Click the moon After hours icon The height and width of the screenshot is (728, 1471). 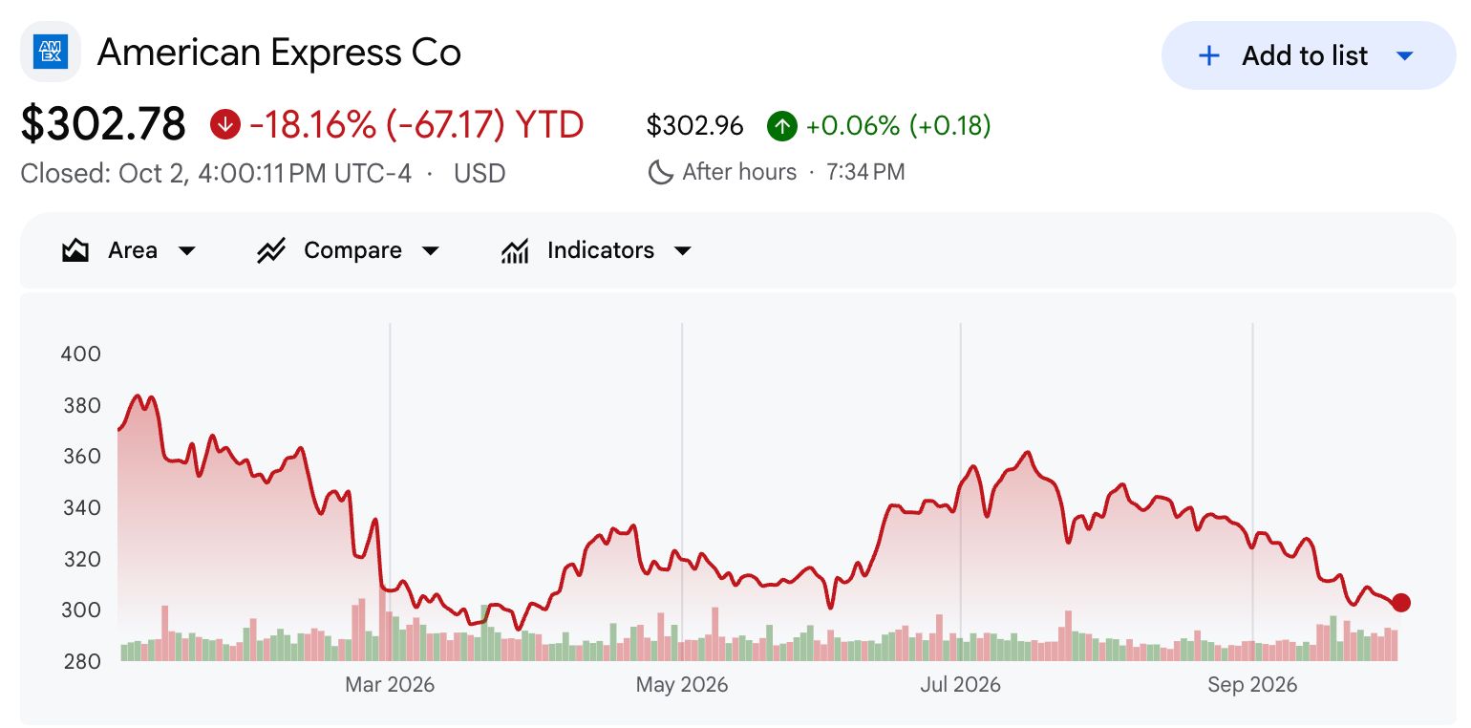[660, 172]
